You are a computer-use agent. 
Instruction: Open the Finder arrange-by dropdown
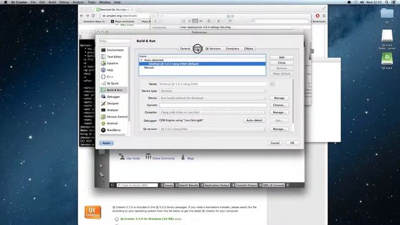click(x=219, y=21)
